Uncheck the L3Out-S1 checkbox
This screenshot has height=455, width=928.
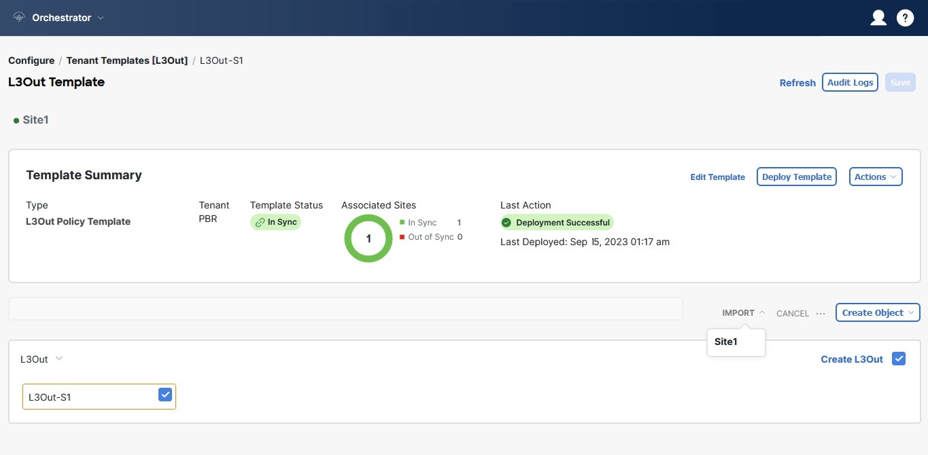tap(165, 395)
